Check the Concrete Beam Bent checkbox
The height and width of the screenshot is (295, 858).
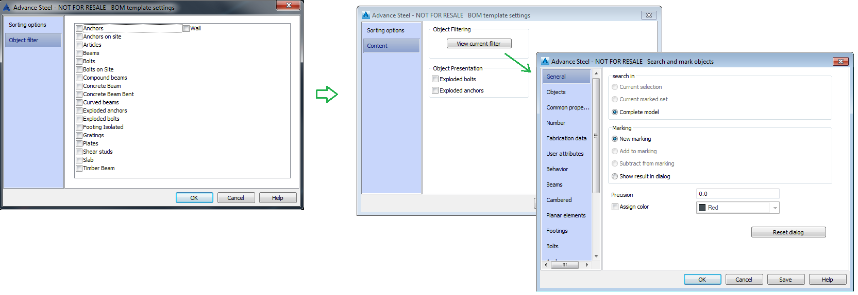tap(79, 95)
